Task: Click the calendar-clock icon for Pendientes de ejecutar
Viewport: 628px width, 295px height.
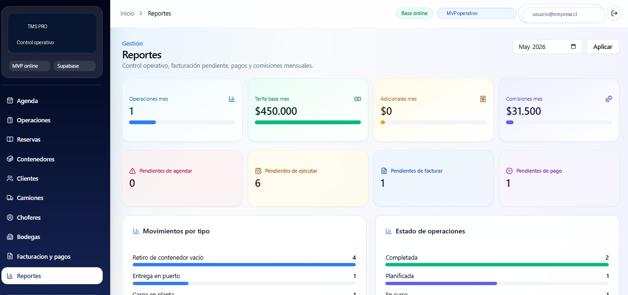Action: pos(258,171)
